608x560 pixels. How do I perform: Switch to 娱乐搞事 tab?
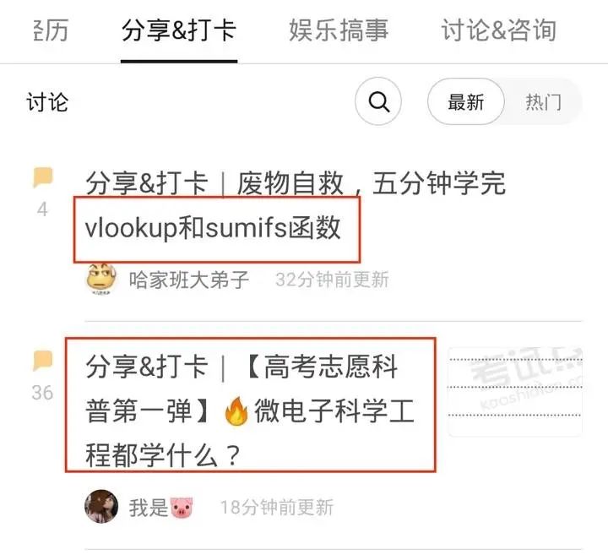pyautogui.click(x=339, y=30)
